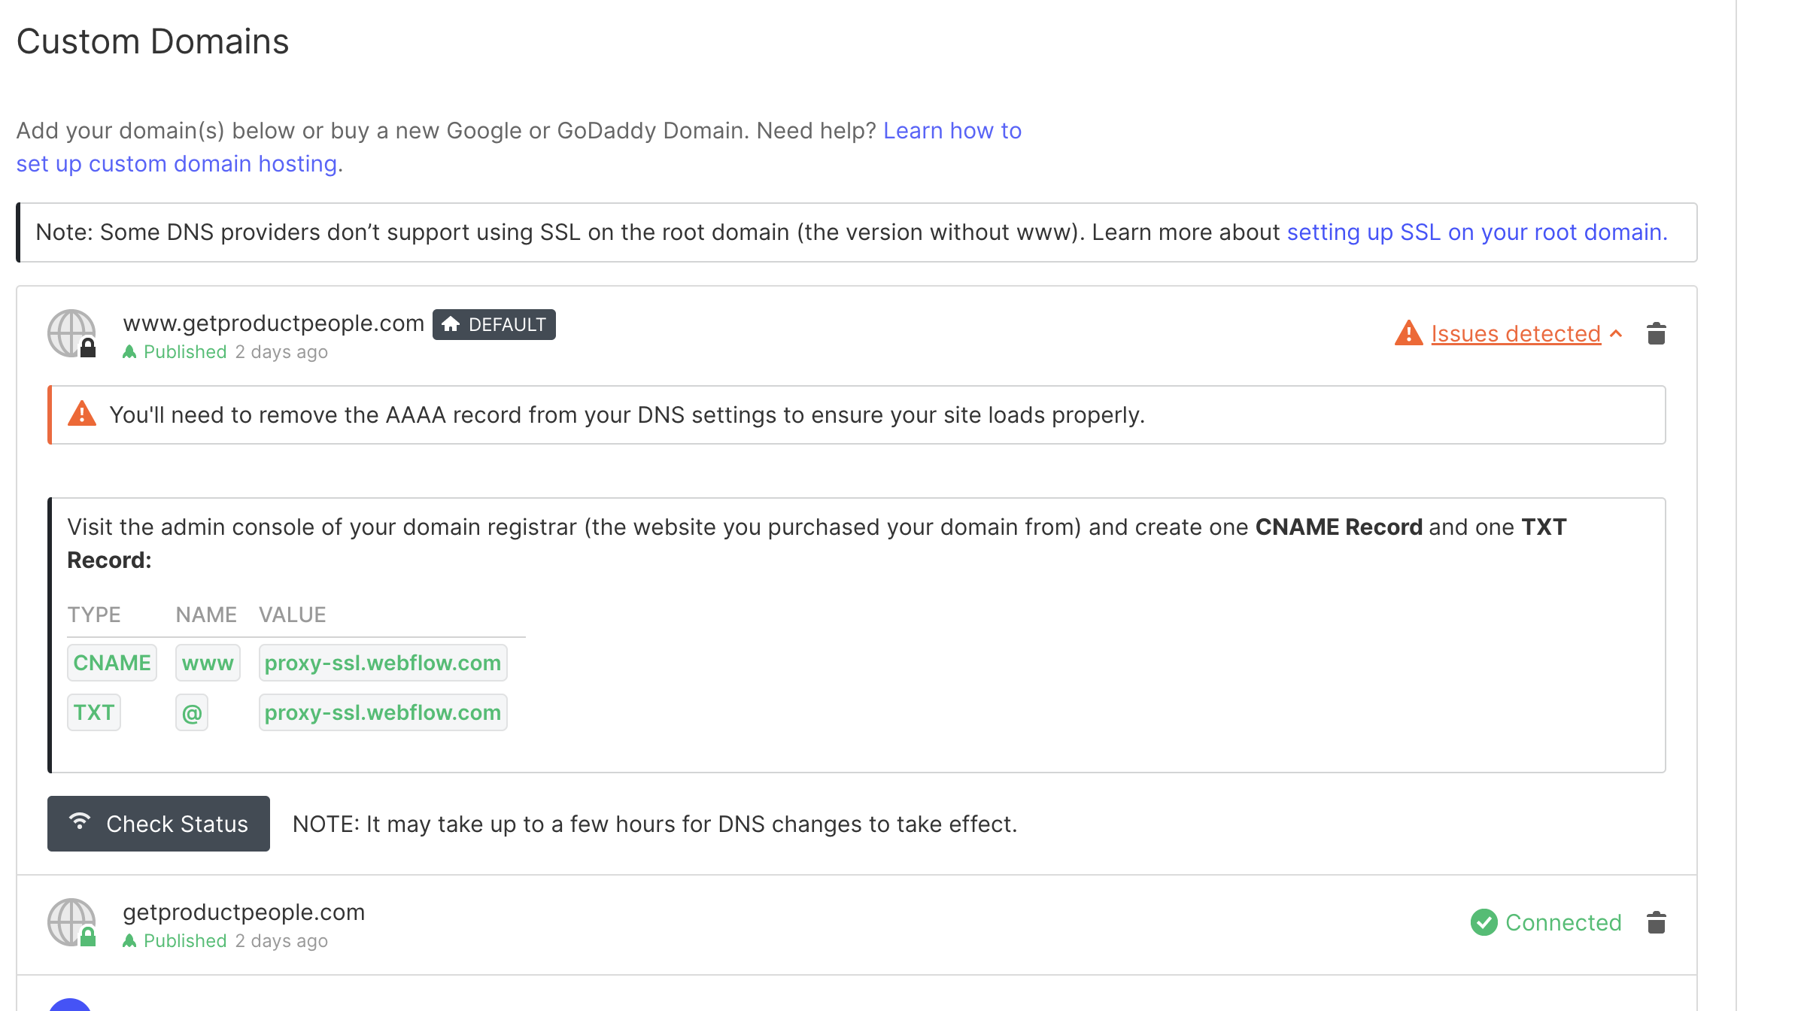This screenshot has height=1011, width=1807.
Task: Click the Issues detected link
Action: click(1515, 333)
